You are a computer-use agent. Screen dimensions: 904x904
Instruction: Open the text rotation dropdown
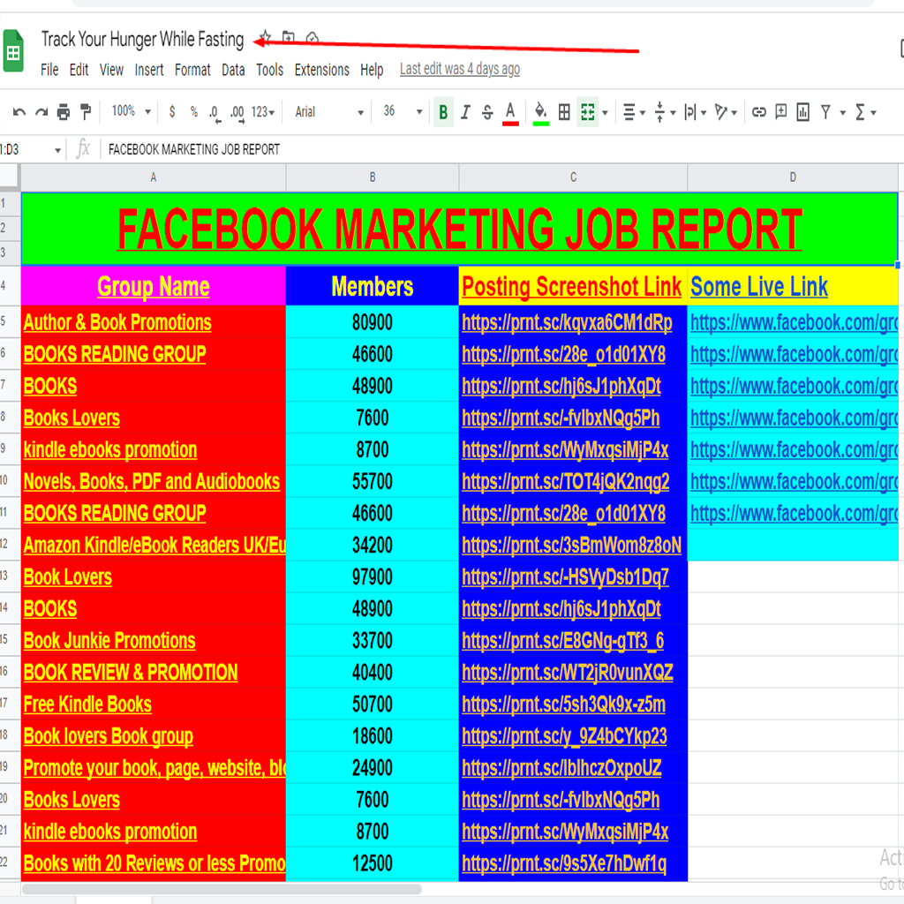[726, 112]
